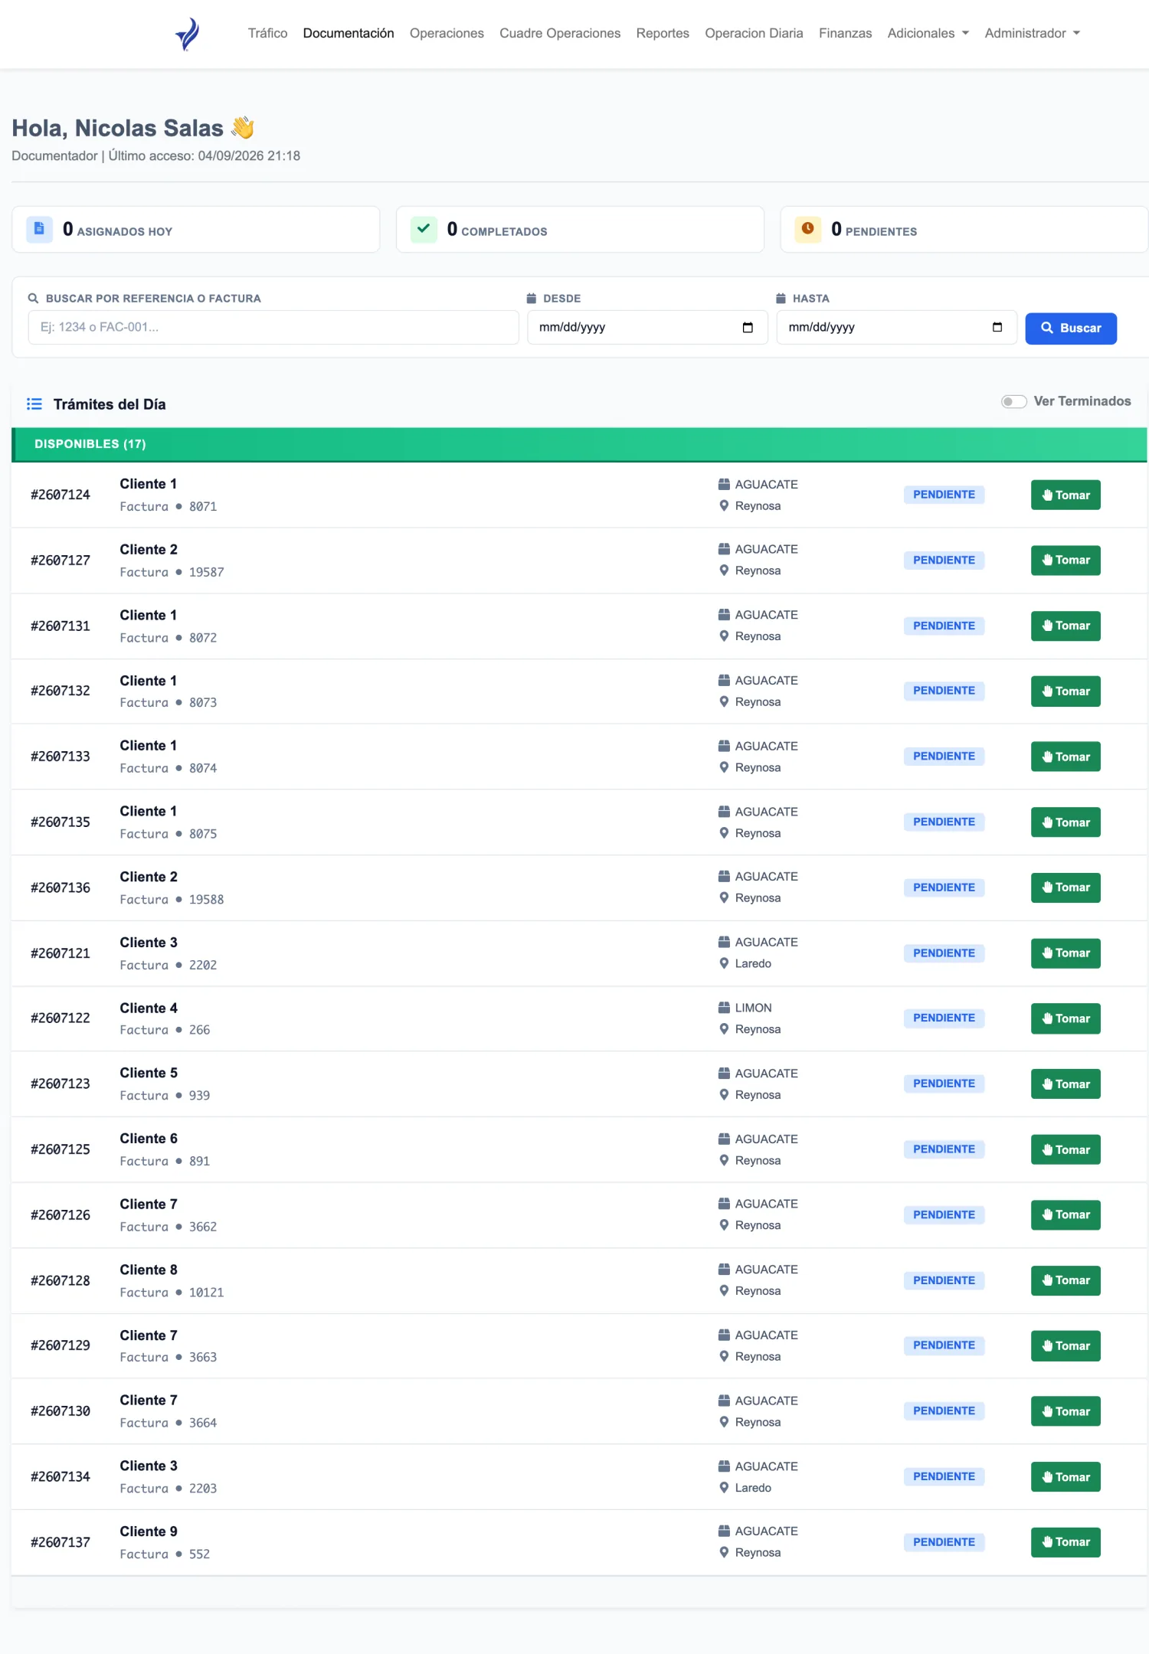Viewport: 1149px width, 1654px height.
Task: Click the Pendientes clock icon
Action: point(807,229)
